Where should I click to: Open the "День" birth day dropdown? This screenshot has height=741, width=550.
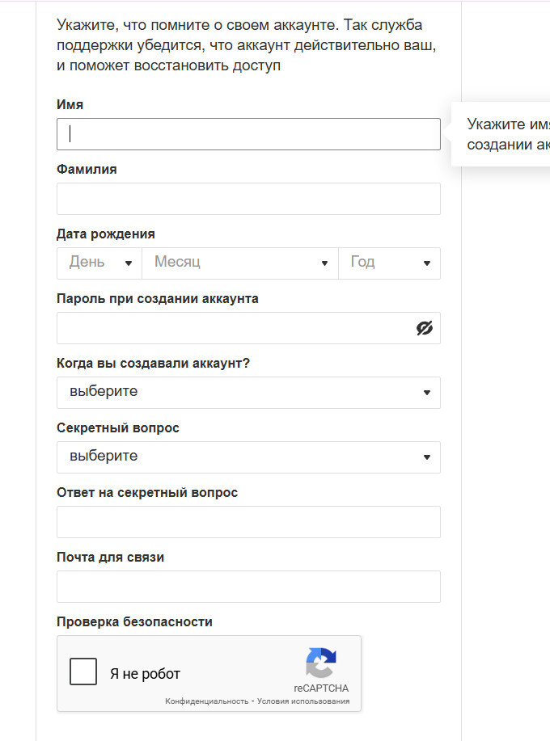coord(99,263)
